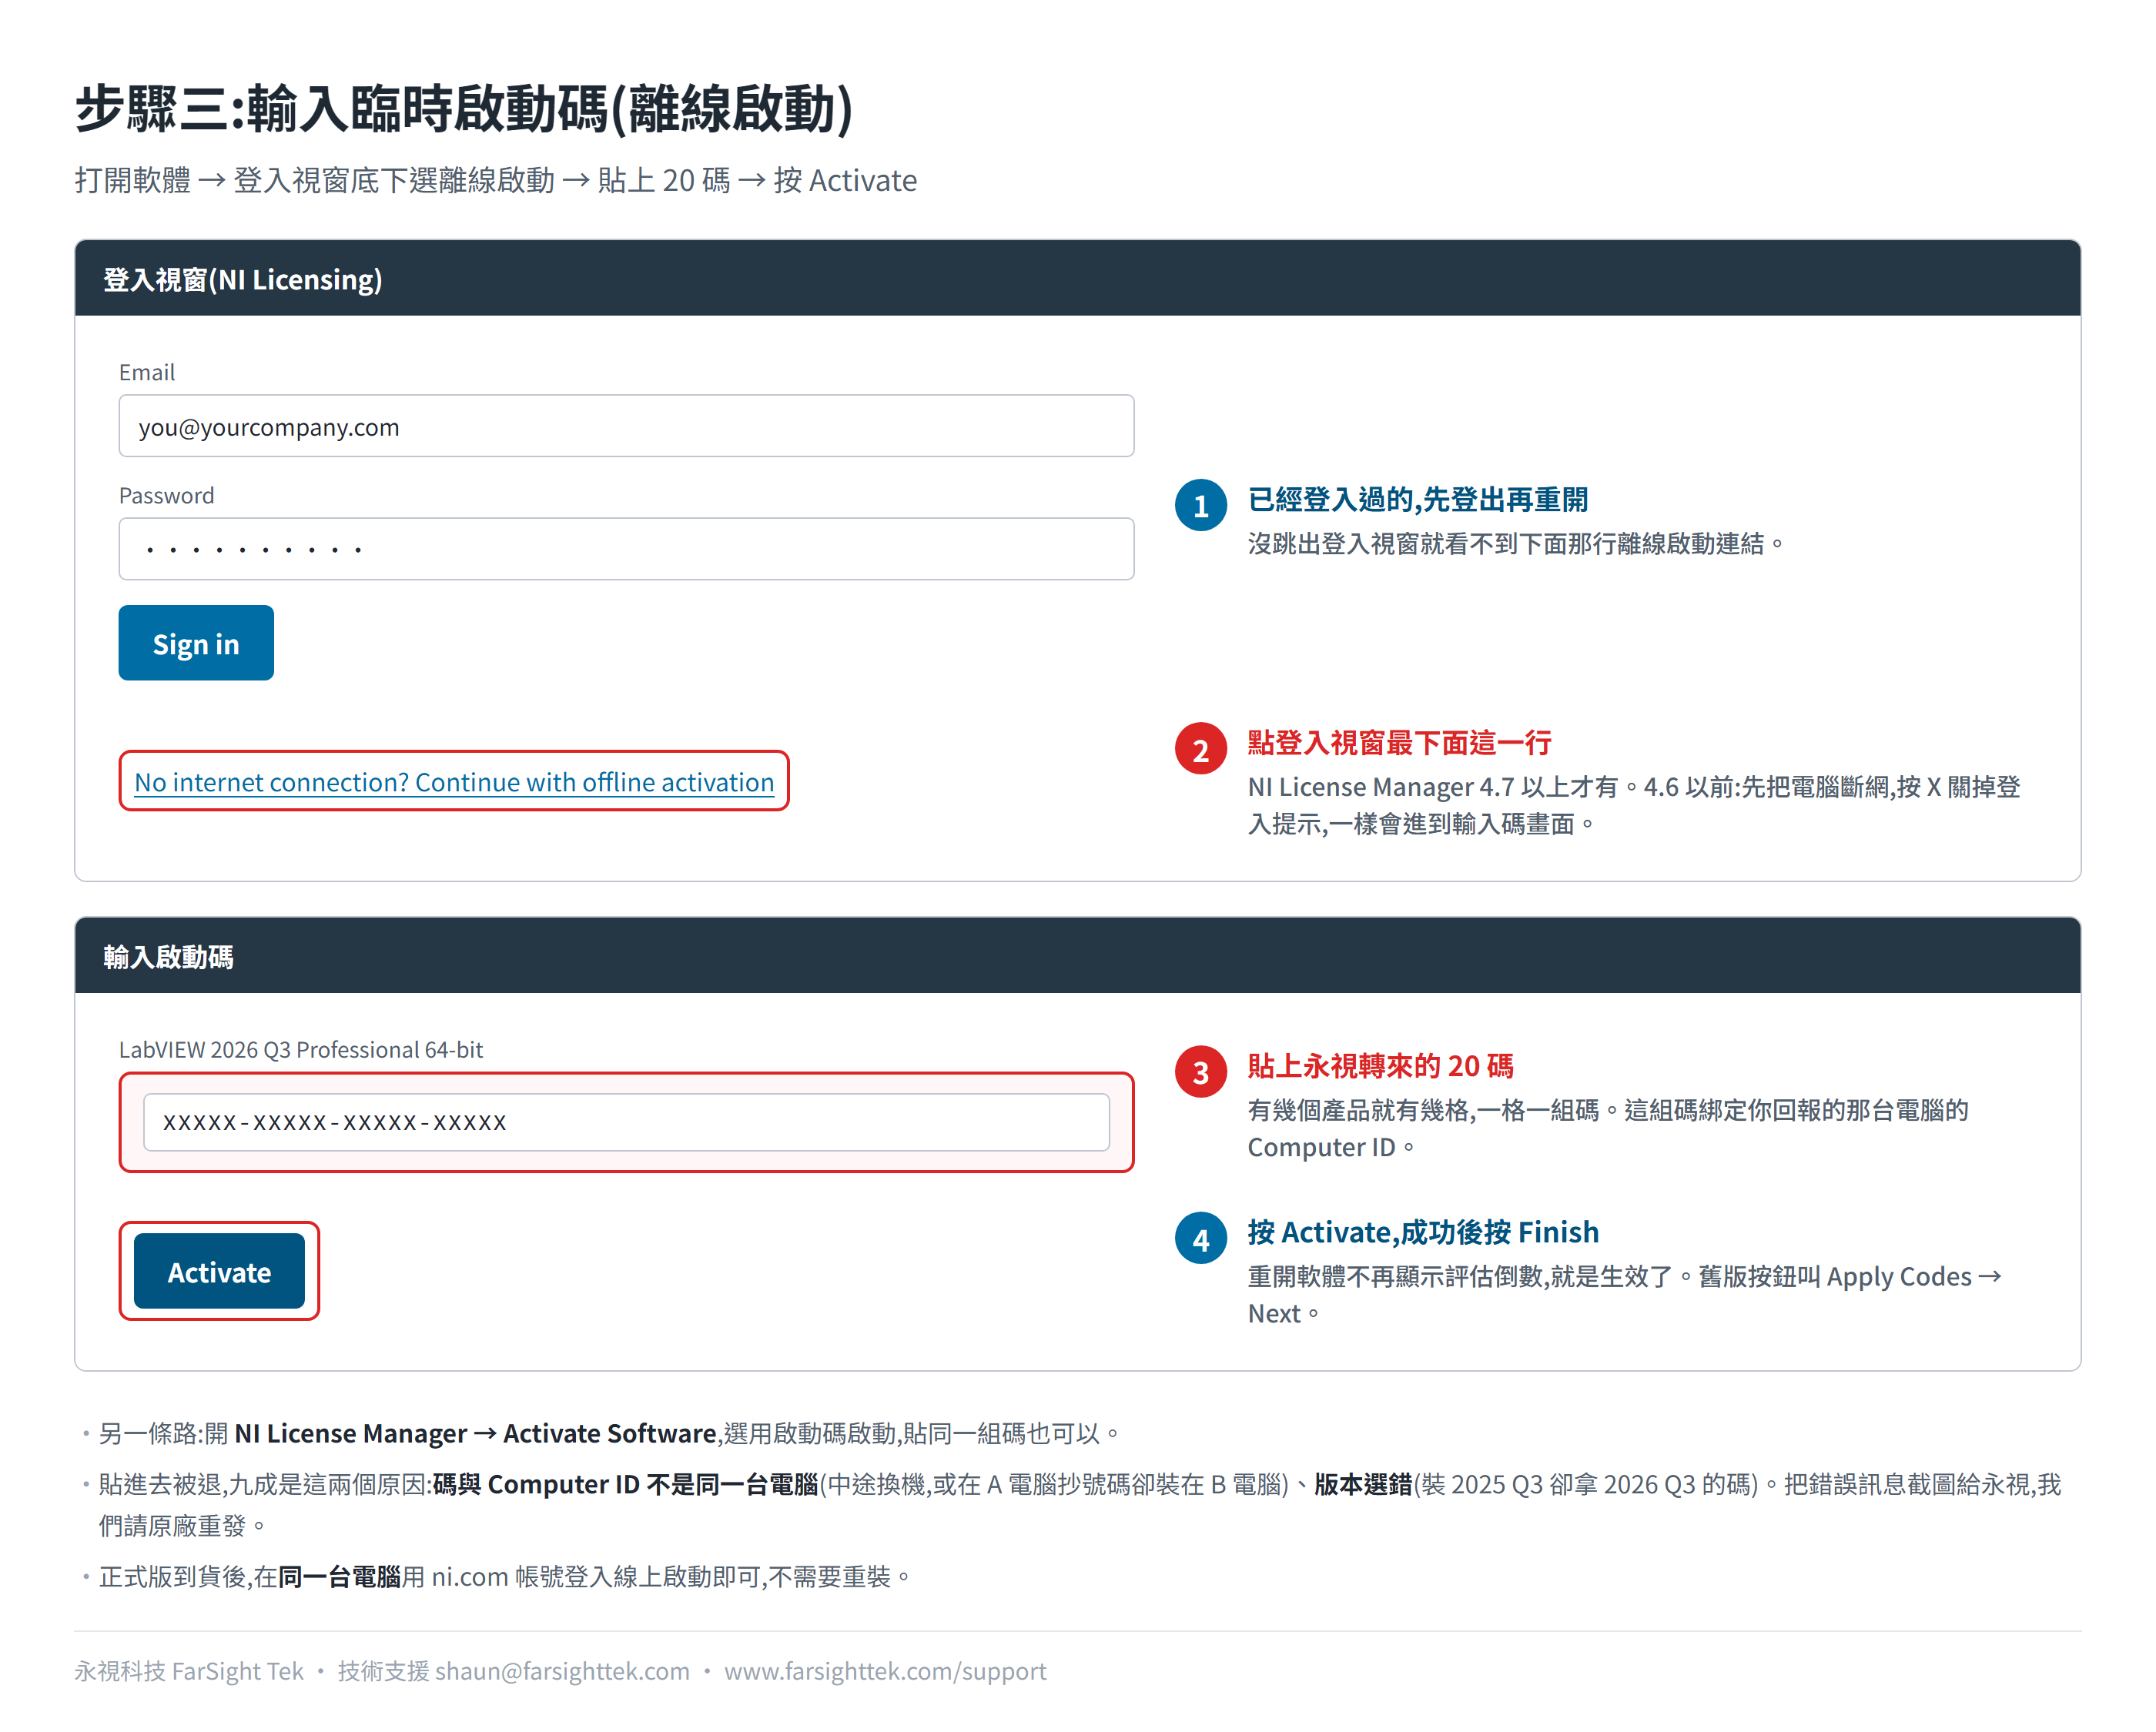Click heading 按 Activate,成功後按 Finish
The image size is (2156, 1732).
(x=1423, y=1233)
